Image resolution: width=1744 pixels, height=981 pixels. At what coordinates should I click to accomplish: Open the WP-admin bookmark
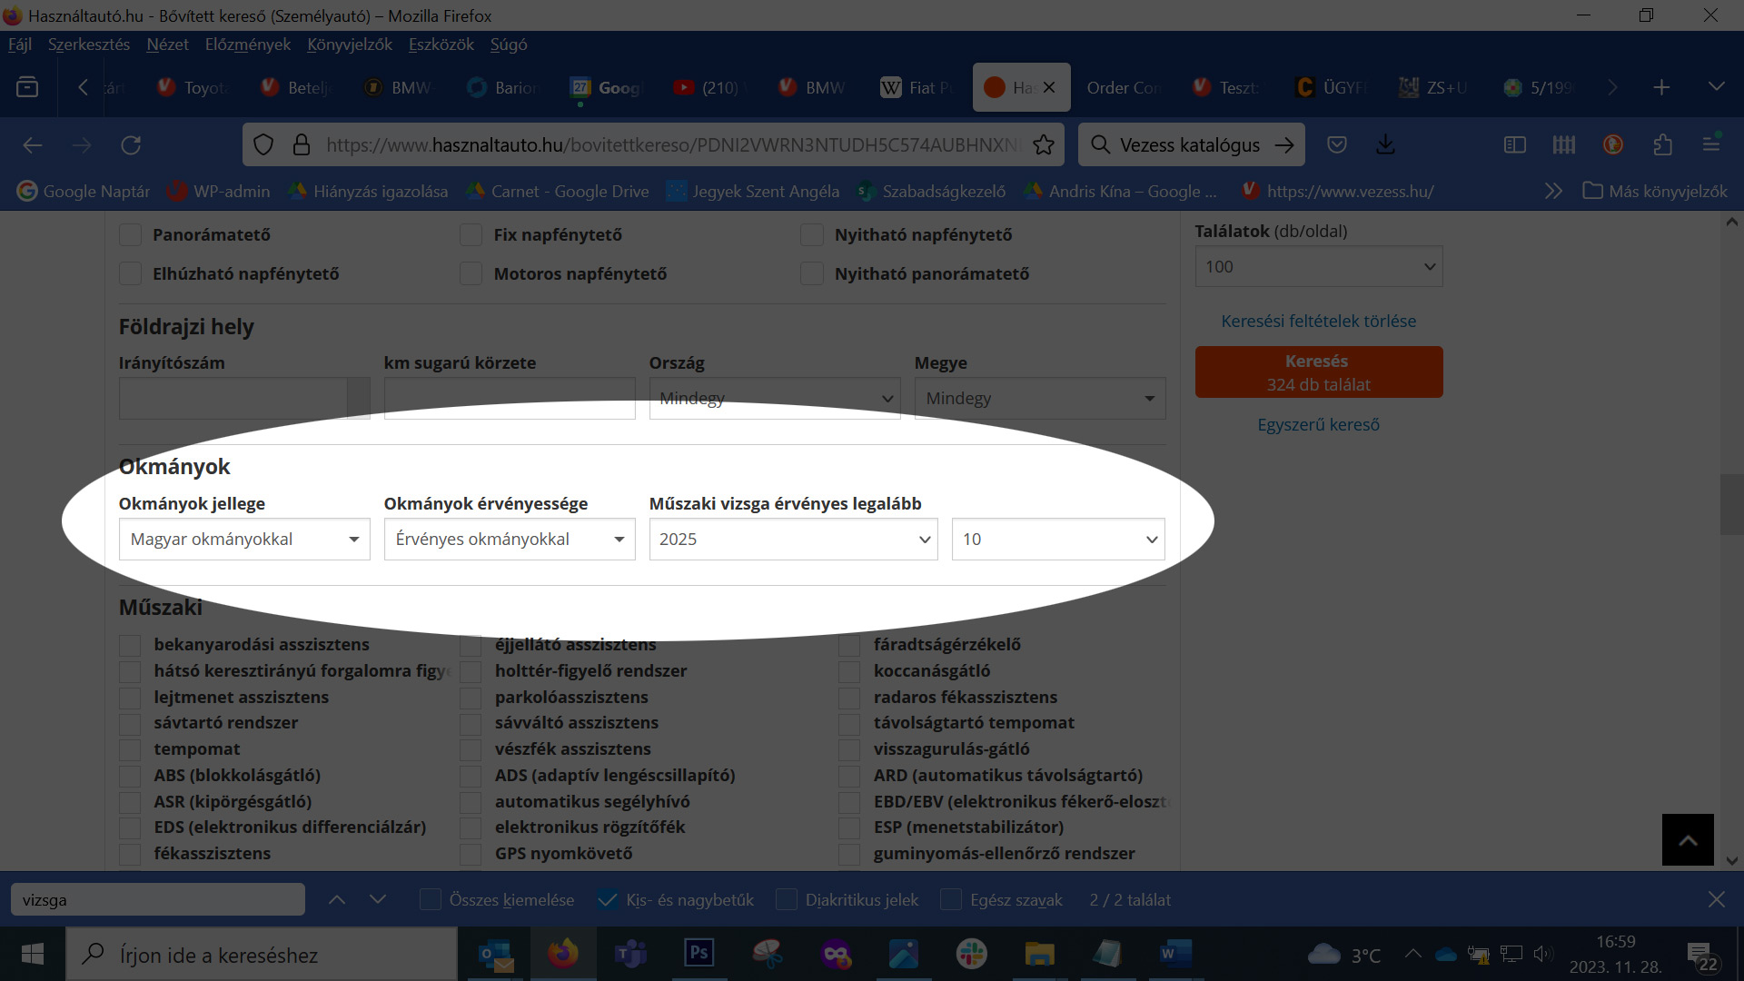pos(219,191)
